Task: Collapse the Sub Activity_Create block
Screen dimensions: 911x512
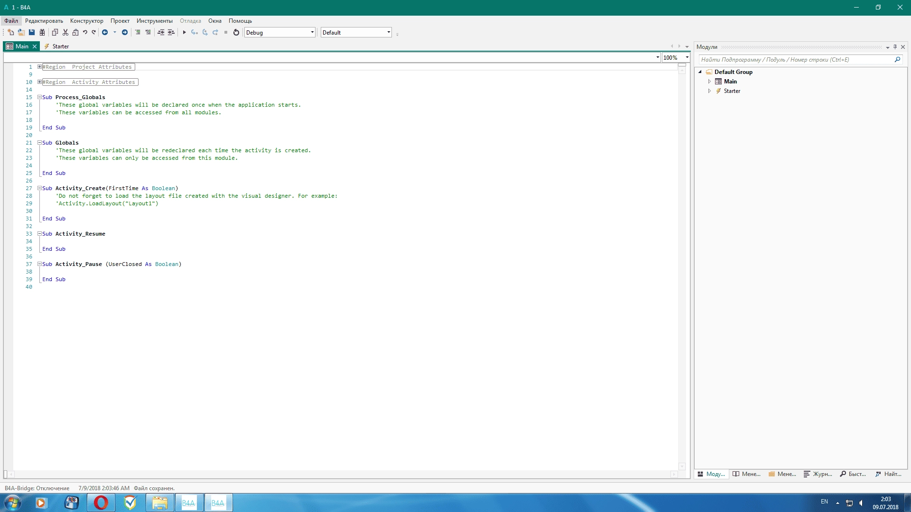Action: click(40, 188)
